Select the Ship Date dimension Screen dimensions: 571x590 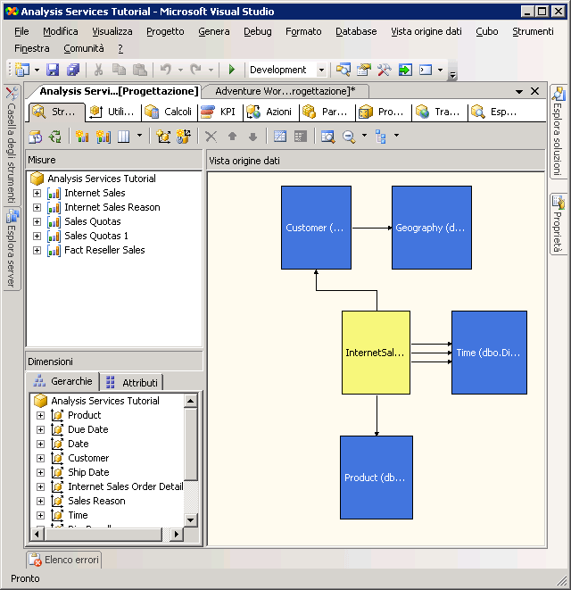[88, 472]
